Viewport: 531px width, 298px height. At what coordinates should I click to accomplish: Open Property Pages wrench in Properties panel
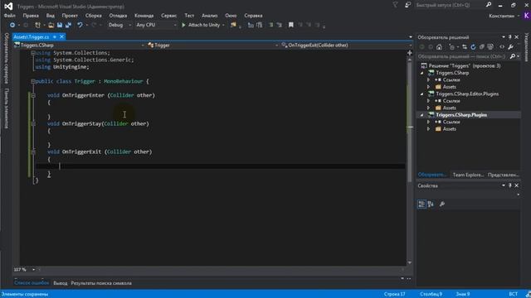tap(442, 204)
